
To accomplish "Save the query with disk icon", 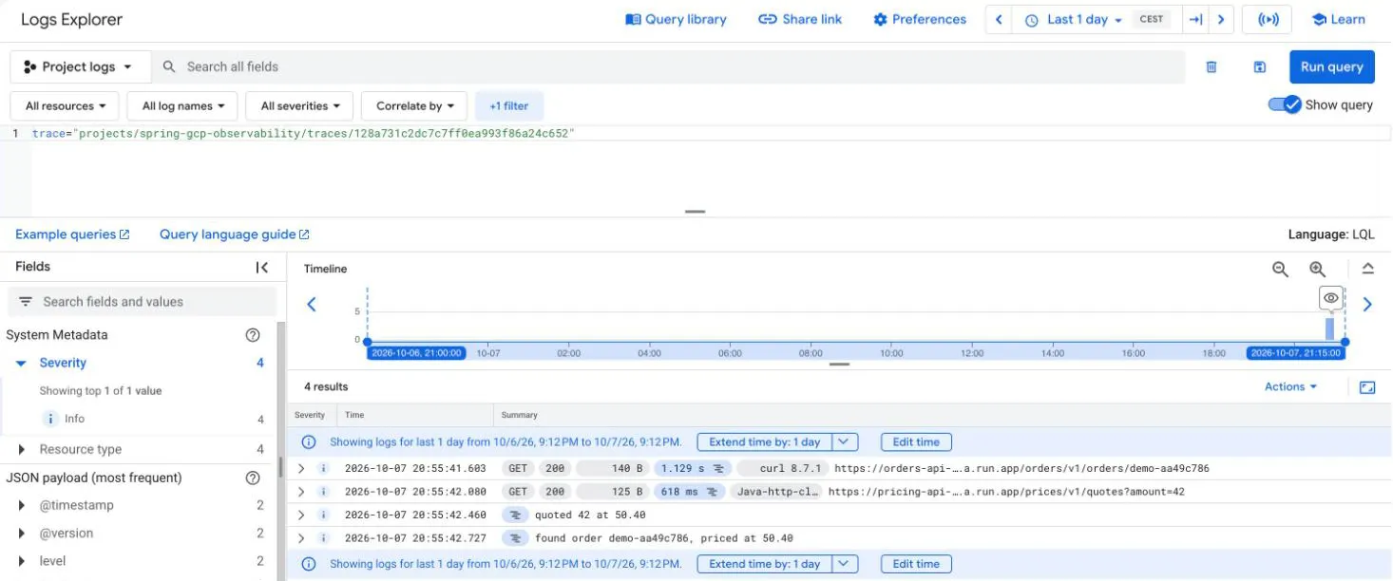I will (1260, 67).
